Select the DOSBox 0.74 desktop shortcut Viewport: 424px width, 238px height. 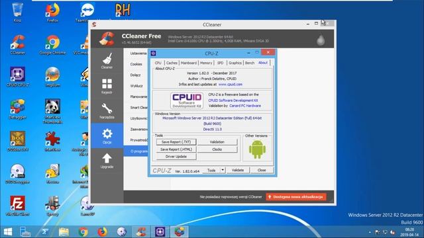pyautogui.click(x=18, y=141)
